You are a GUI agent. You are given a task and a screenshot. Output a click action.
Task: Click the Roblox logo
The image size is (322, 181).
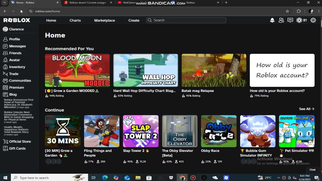(17, 20)
